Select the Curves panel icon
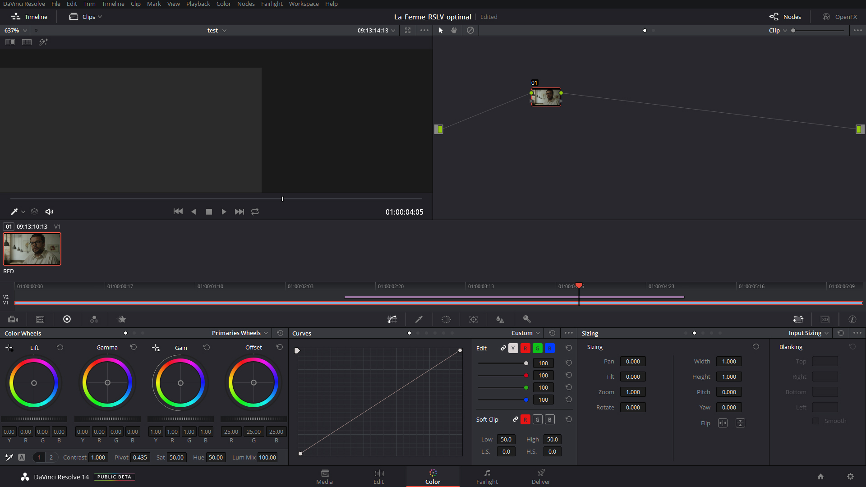This screenshot has height=487, width=866. [392, 319]
